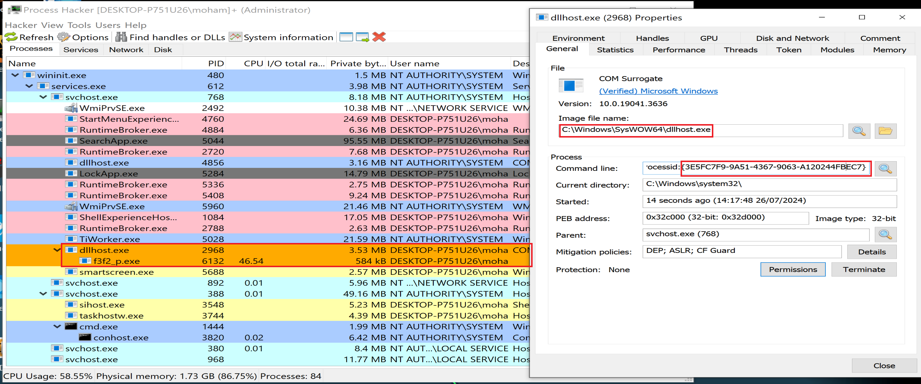Collapse the wininit.exe tree node
The height and width of the screenshot is (384, 921).
pos(15,75)
